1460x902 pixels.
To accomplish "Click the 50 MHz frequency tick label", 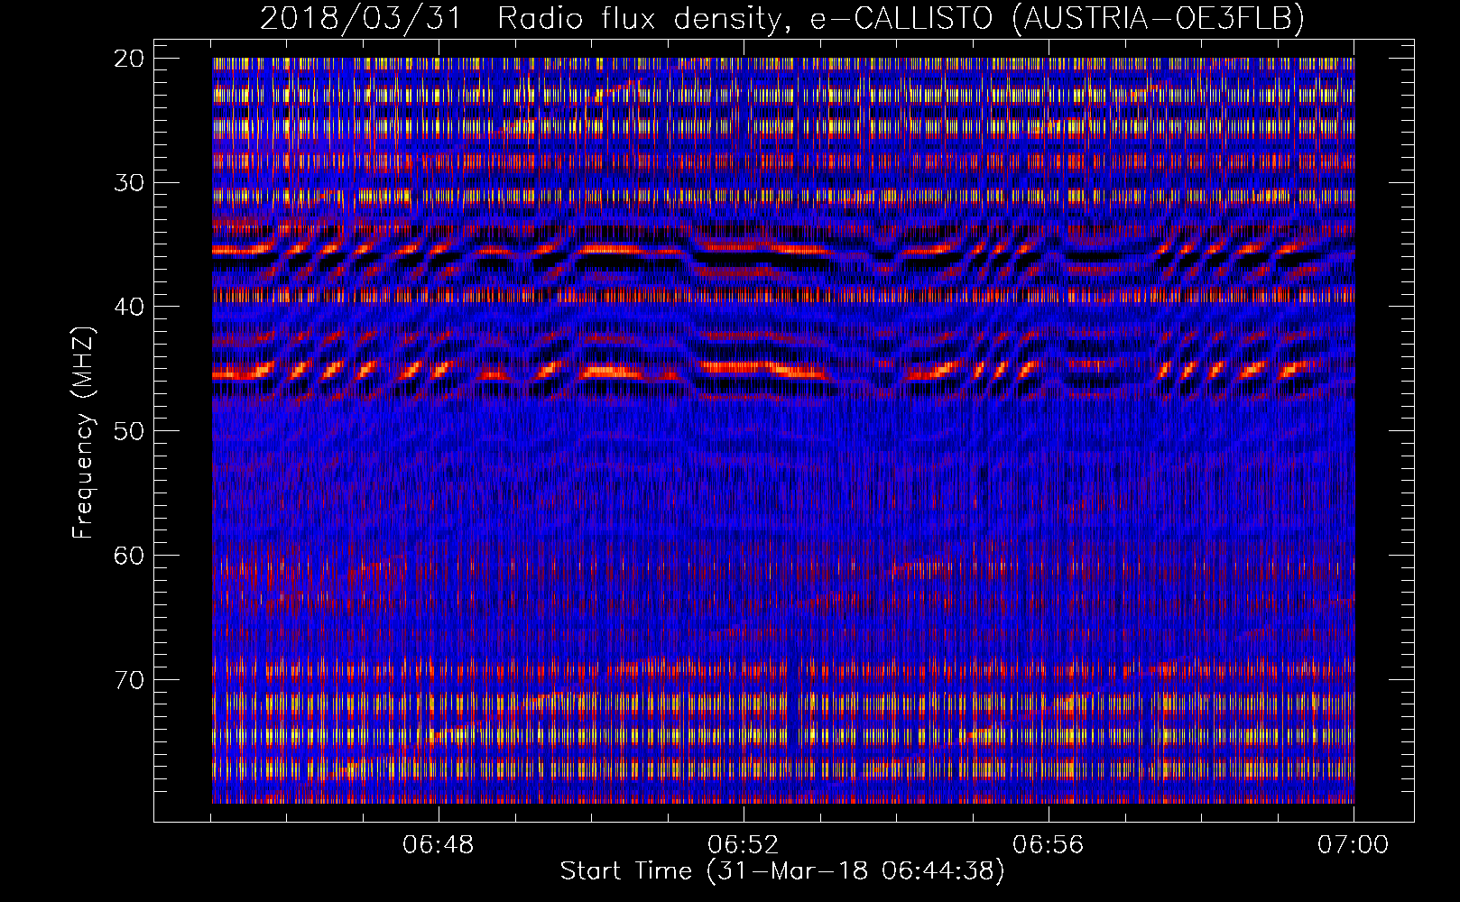I will [x=130, y=431].
